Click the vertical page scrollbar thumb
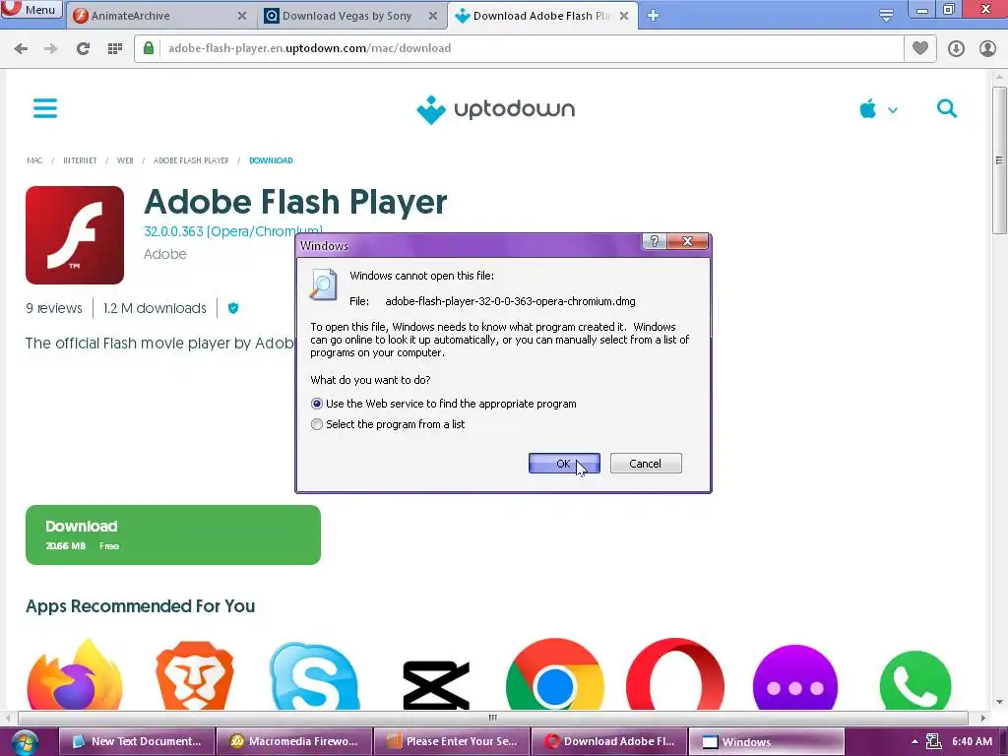 point(999,160)
